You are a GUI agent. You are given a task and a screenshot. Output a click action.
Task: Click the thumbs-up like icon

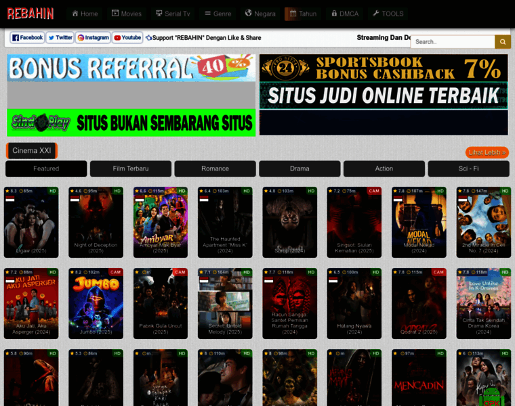pos(148,38)
